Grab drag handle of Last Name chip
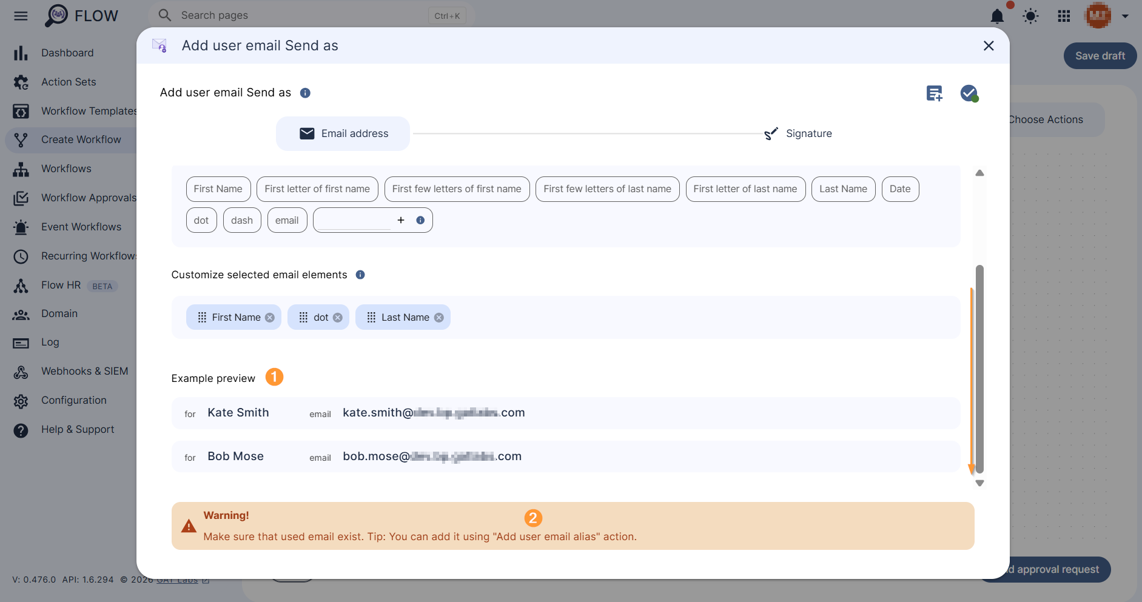Image resolution: width=1142 pixels, height=602 pixels. point(372,318)
